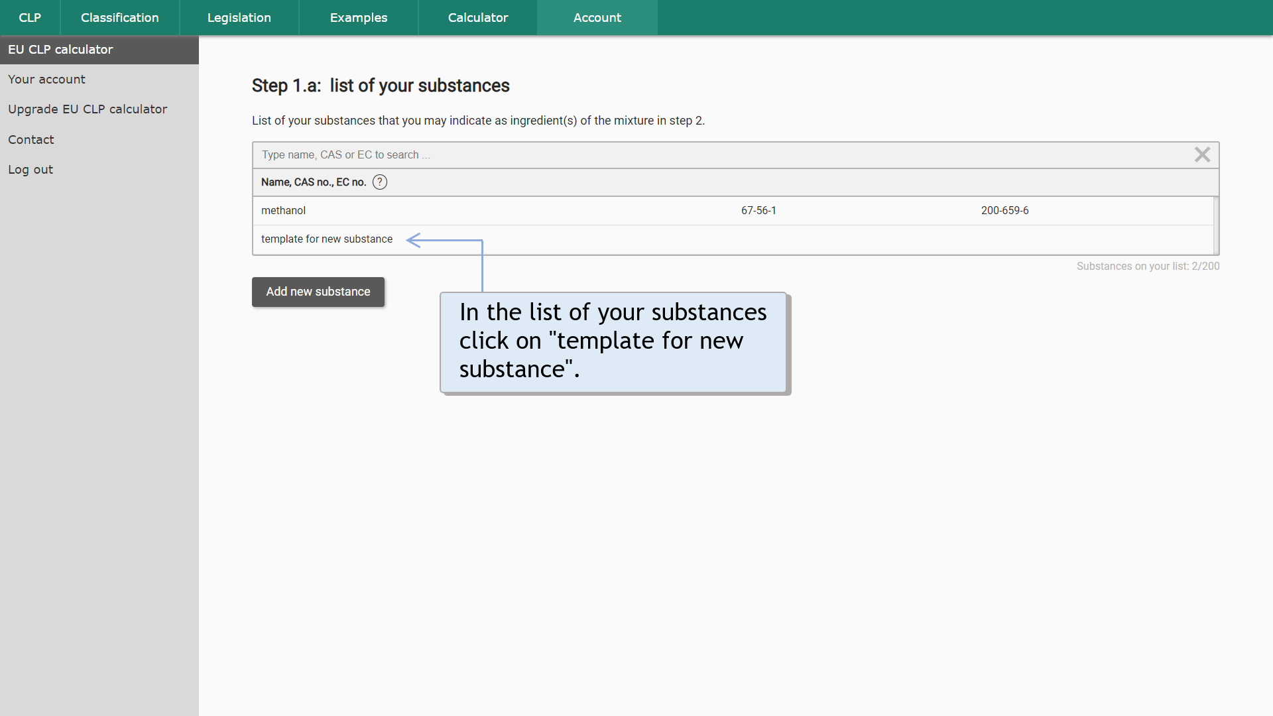Click the methanol CAS number 67-56-1
Viewport: 1273px width, 716px height.
(x=758, y=211)
